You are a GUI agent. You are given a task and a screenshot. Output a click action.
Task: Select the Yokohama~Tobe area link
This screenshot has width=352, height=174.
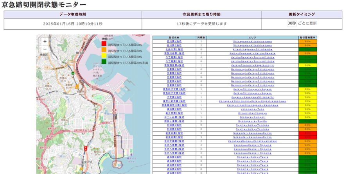(x=253, y=109)
